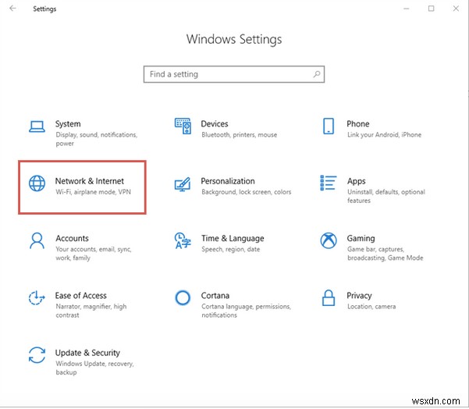Click 'Display, sound, notifications, power' description
The height and width of the screenshot is (409, 469).
pyautogui.click(x=97, y=139)
